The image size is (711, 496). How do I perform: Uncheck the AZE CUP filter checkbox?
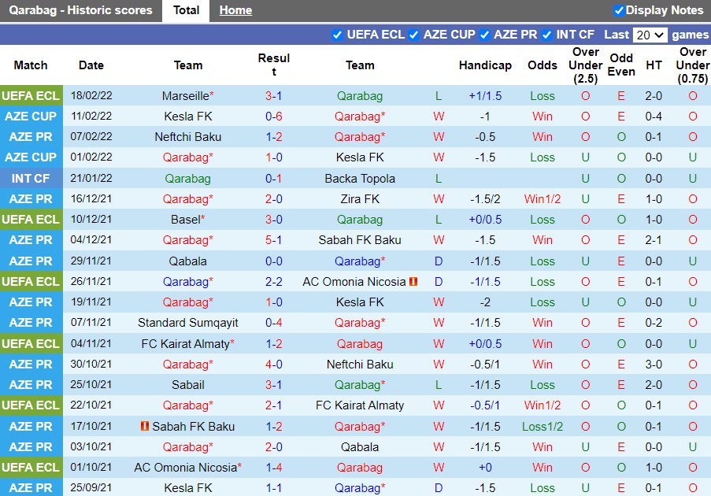[413, 35]
